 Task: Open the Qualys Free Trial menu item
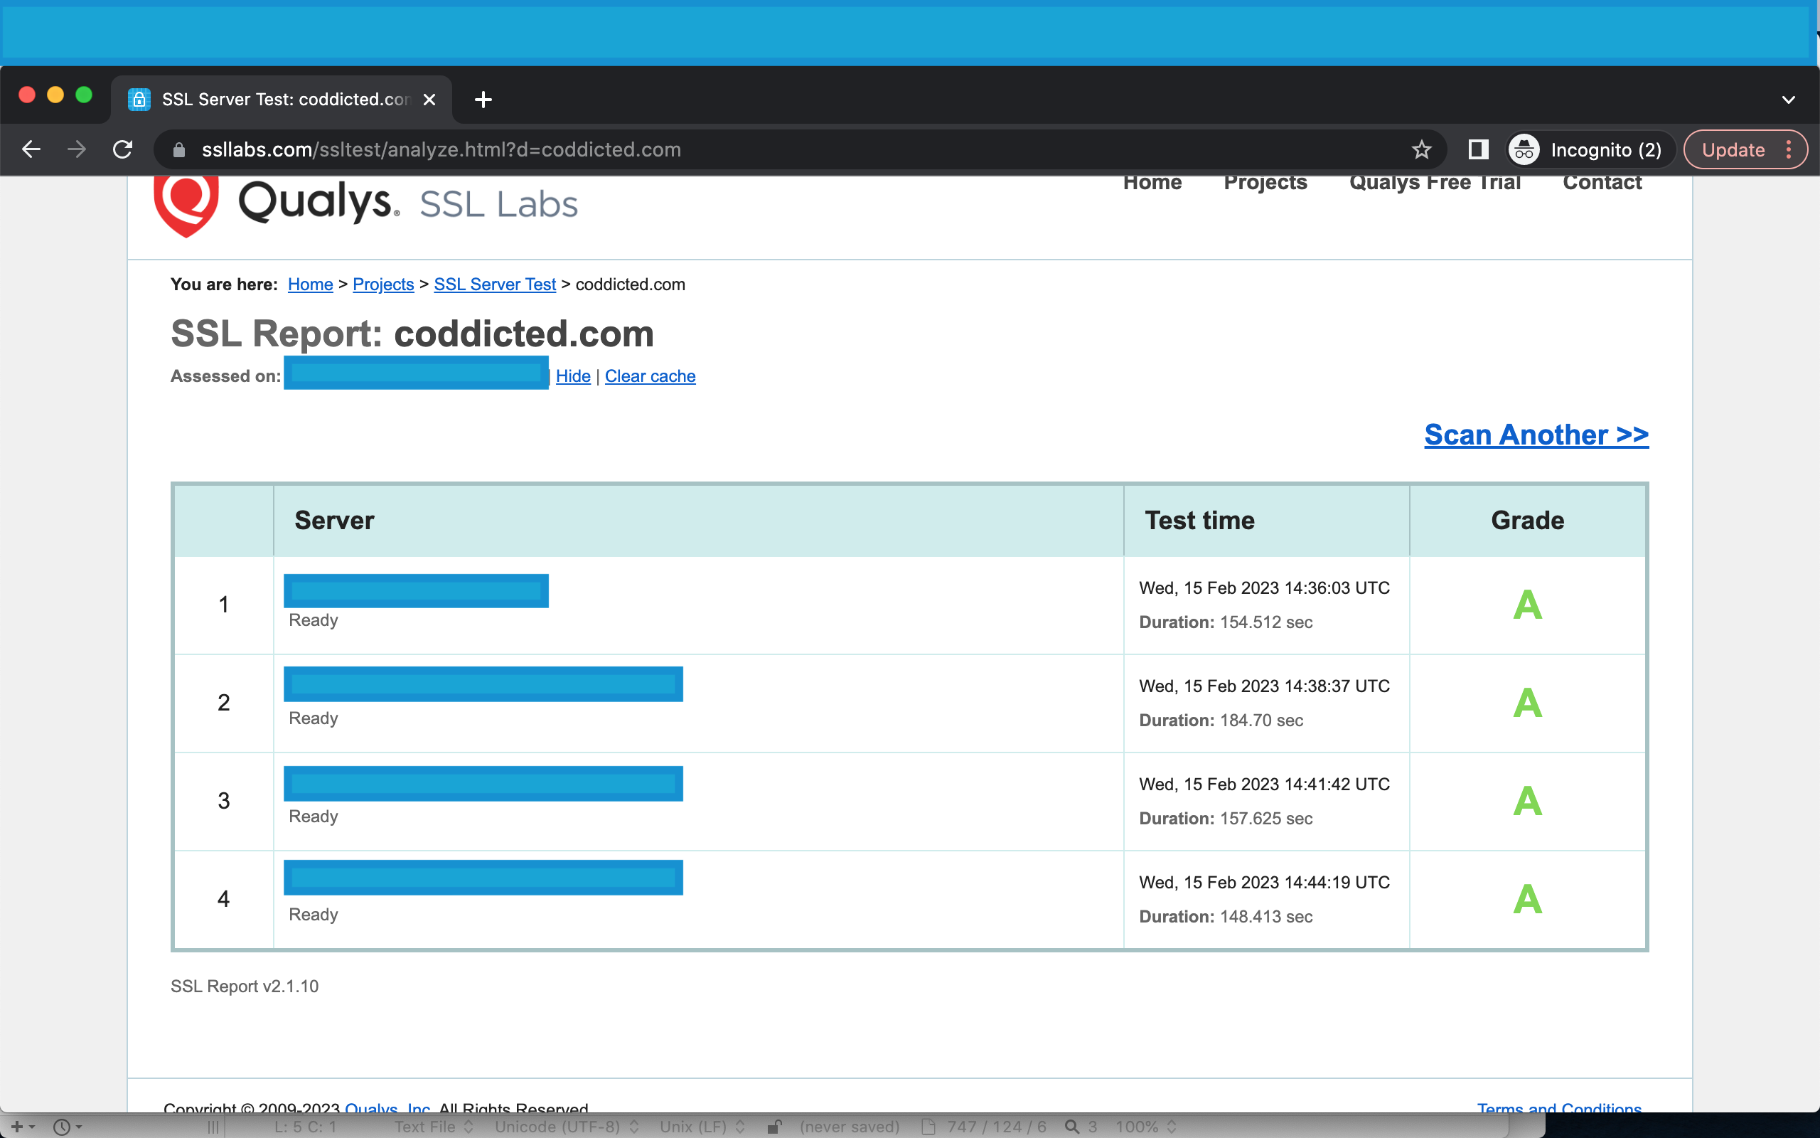(x=1434, y=183)
